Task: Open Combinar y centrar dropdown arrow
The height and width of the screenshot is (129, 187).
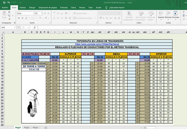Action: [x=95, y=18]
